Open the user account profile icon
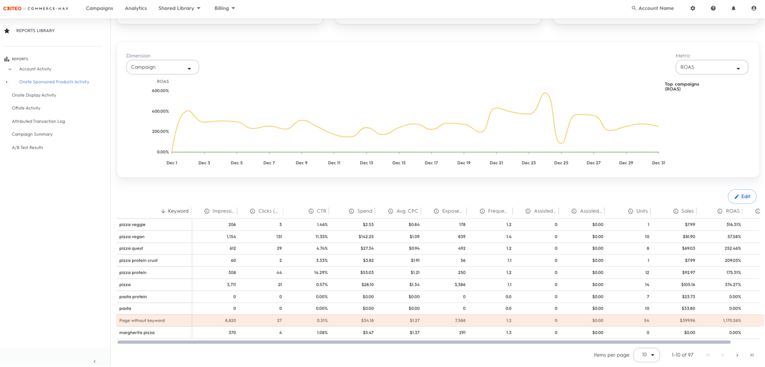The height and width of the screenshot is (367, 765). click(x=754, y=8)
